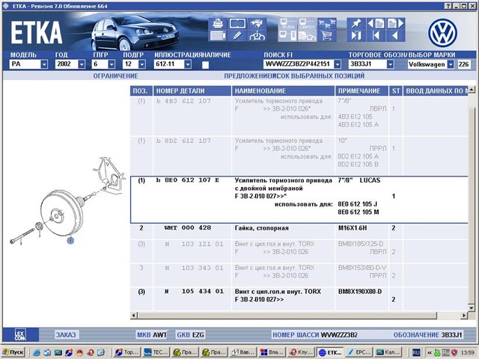Open the frame view icon beside the printer
Screen dimensions: 479x359
click(237, 23)
